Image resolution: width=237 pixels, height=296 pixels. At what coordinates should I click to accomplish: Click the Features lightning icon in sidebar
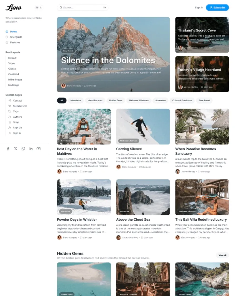[x=8, y=42]
